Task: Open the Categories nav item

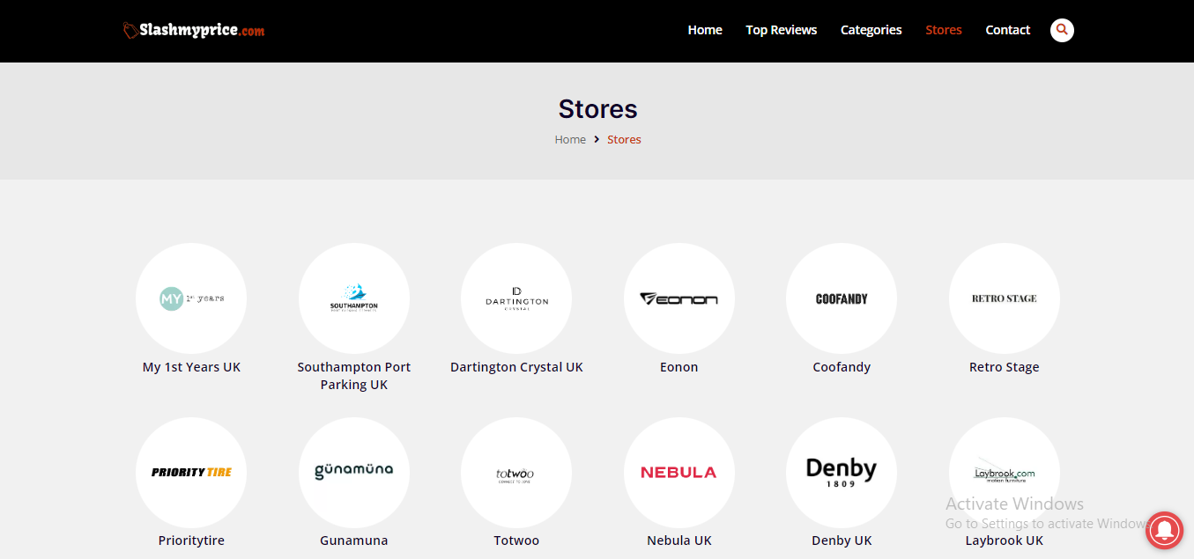Action: click(871, 30)
